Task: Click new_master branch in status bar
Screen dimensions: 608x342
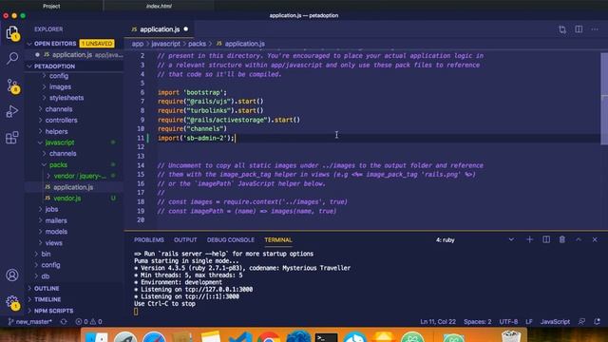Action: tap(29, 321)
